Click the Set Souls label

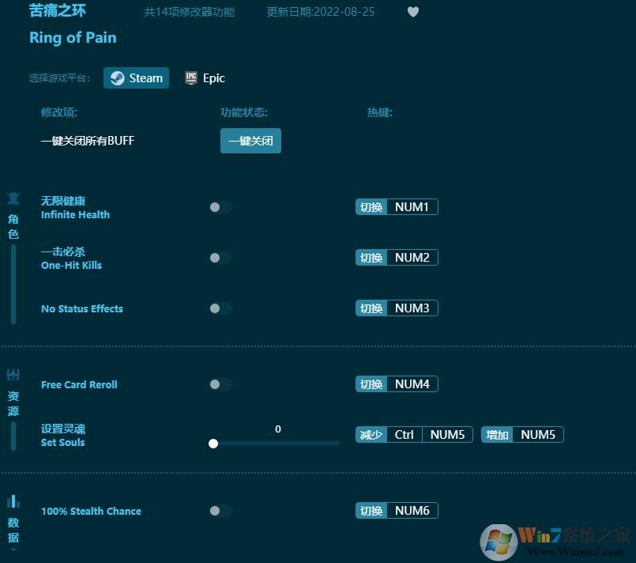click(63, 443)
